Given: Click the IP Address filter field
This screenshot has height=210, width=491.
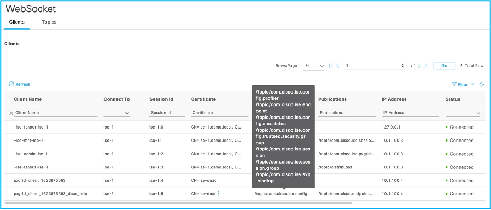Looking at the screenshot, I should coord(410,113).
